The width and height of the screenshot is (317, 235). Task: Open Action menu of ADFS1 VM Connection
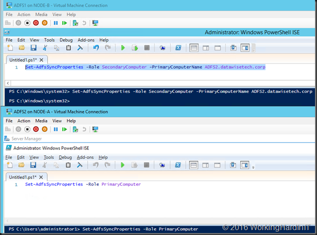[24, 15]
